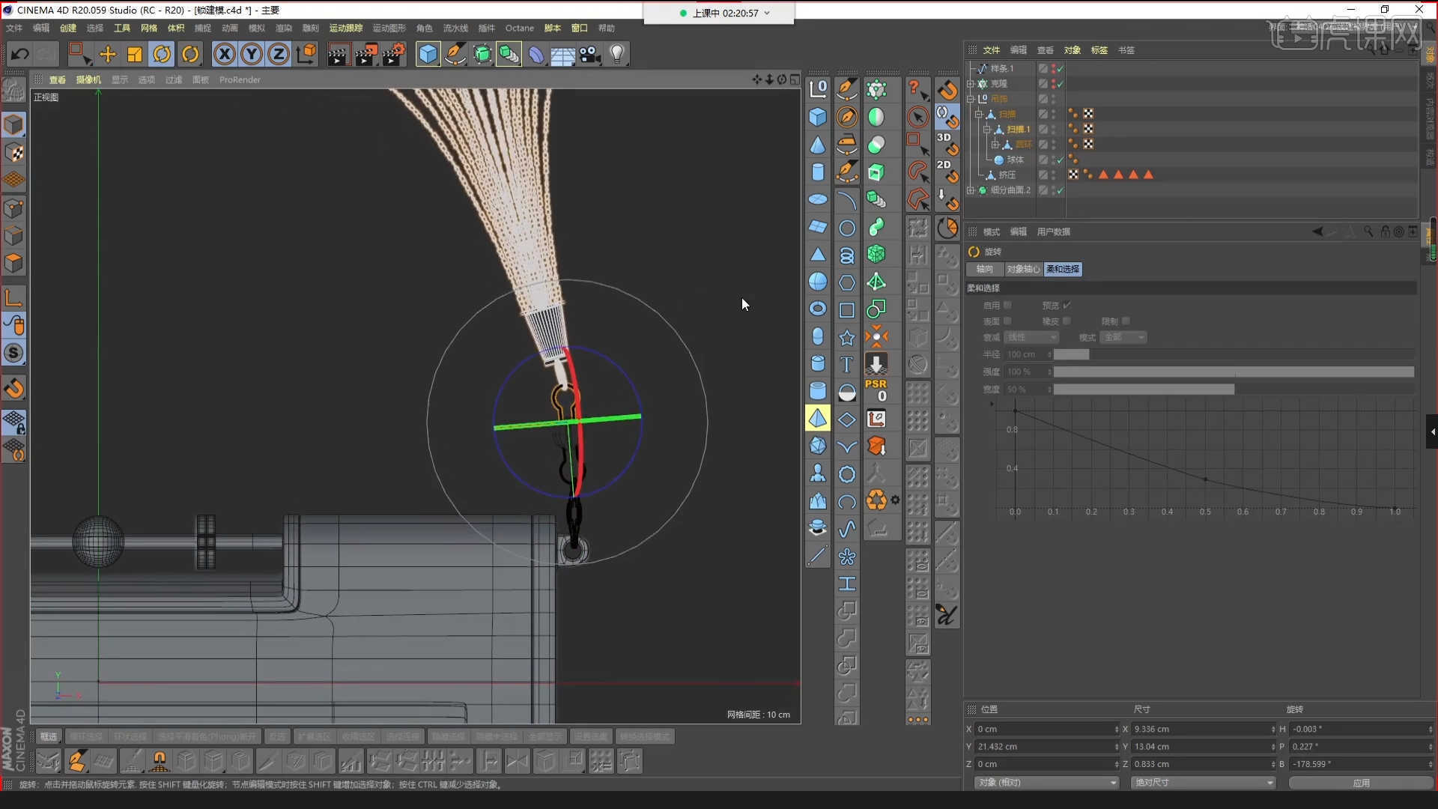This screenshot has height=809, width=1438.
Task: Click the 框选 selection button
Action: click(x=49, y=736)
